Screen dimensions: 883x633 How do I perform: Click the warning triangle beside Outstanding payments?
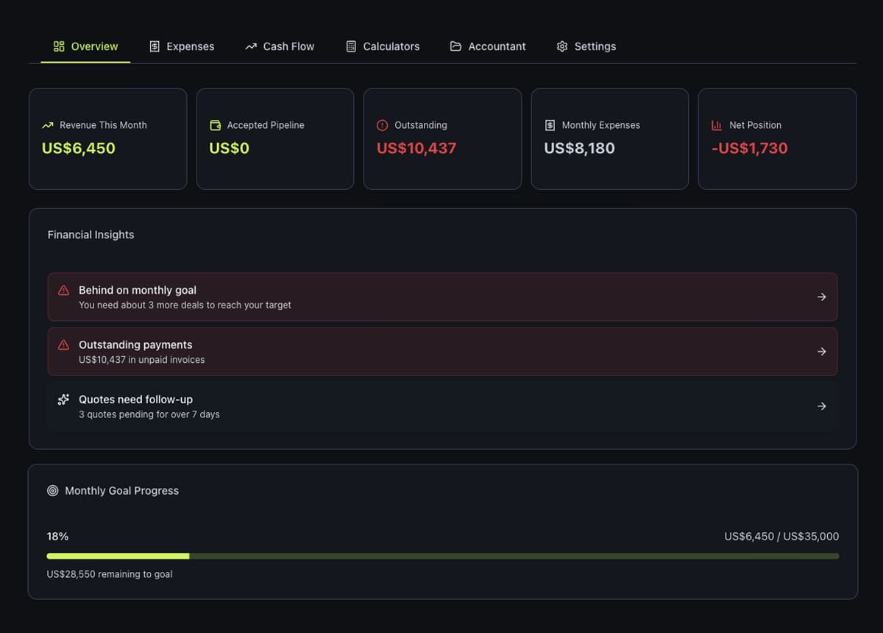[64, 344]
